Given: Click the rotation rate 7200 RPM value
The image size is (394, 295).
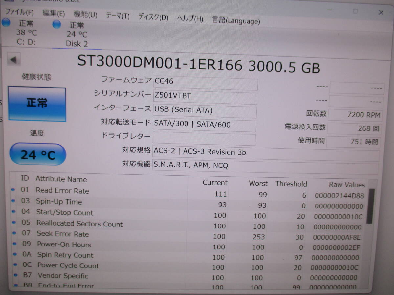Looking at the screenshot, I should [x=355, y=115].
